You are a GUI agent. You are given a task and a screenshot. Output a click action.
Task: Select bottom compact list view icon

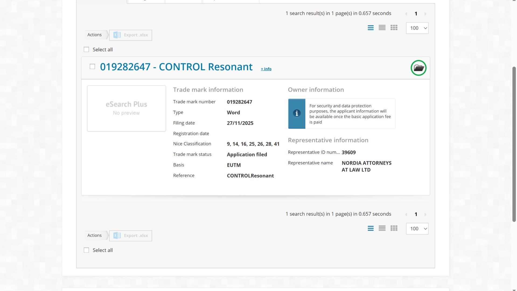click(x=382, y=228)
